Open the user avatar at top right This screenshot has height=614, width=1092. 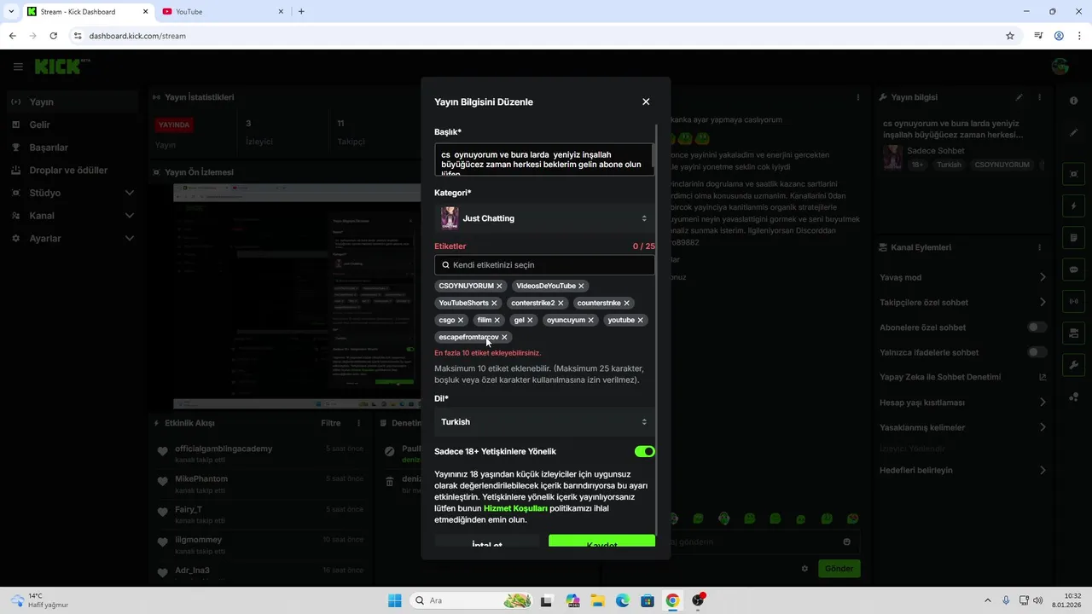coord(1060,67)
